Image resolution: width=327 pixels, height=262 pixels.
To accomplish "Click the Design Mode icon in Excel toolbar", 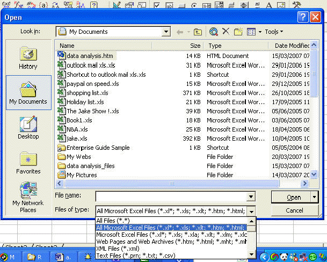I will coord(117,5).
